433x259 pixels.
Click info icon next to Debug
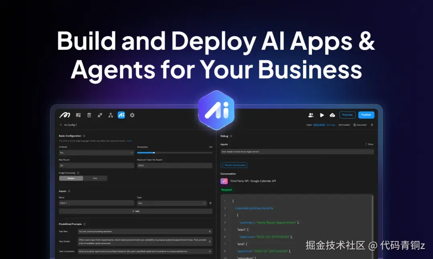coord(231,136)
